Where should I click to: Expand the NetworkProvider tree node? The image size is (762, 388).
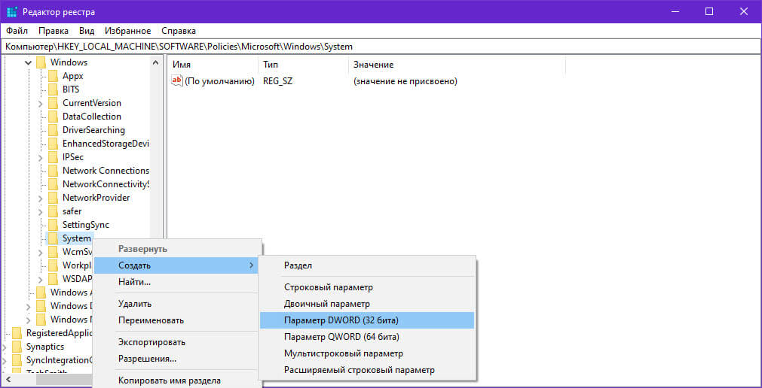pyautogui.click(x=41, y=199)
